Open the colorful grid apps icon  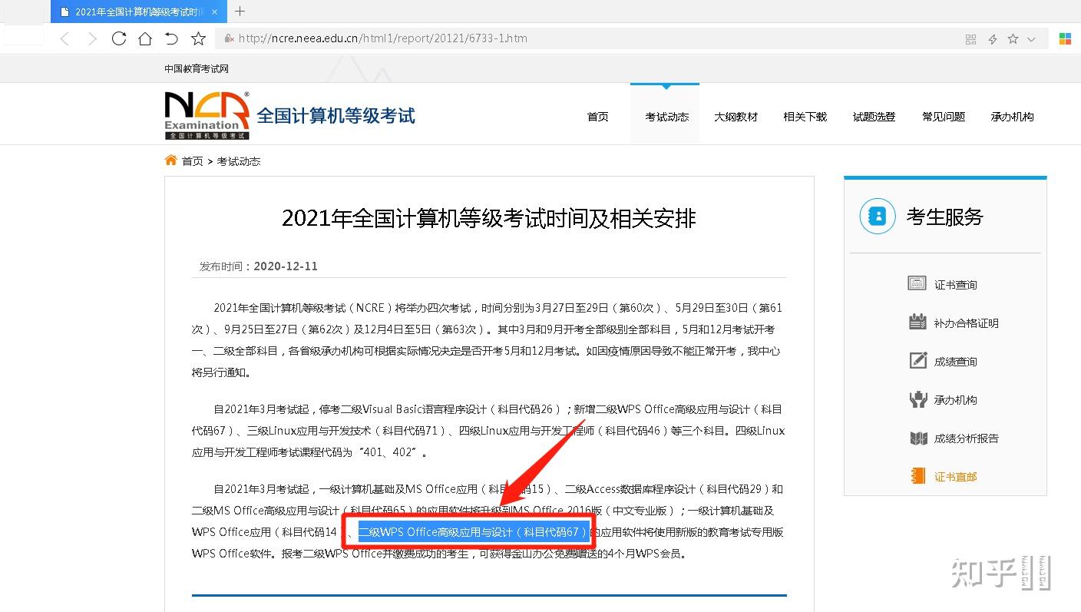click(1066, 38)
